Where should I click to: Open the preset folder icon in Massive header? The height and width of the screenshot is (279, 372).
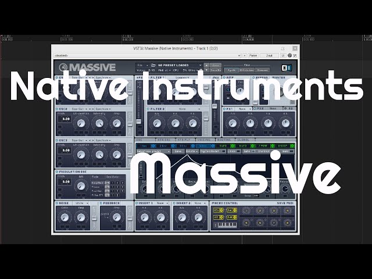153,65
